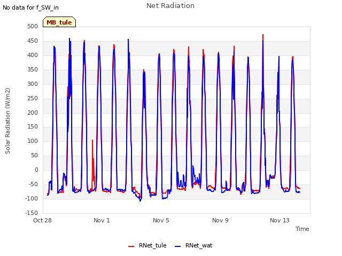The height and width of the screenshot is (256, 342).
Task: Click the 250 y-axis tick label
Action: pos(33,98)
